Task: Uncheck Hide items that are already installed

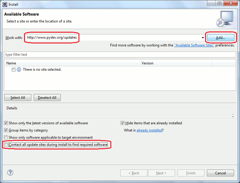Action: coord(123,123)
